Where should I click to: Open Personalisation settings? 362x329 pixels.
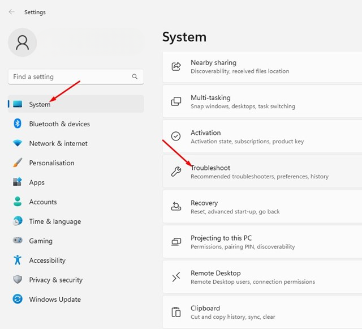click(x=76, y=163)
